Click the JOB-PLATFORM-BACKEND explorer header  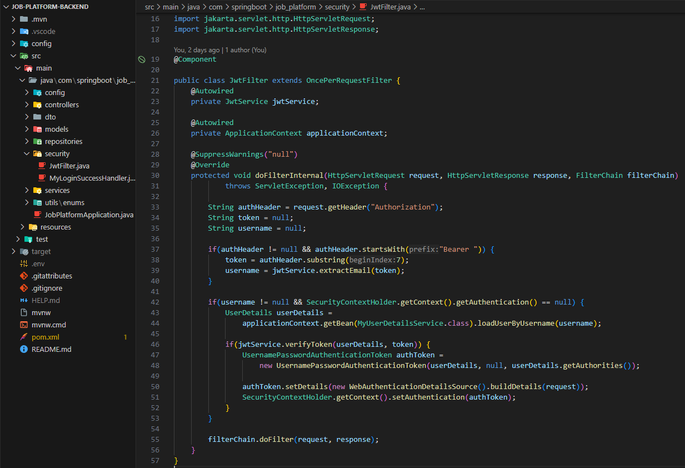pyautogui.click(x=50, y=6)
